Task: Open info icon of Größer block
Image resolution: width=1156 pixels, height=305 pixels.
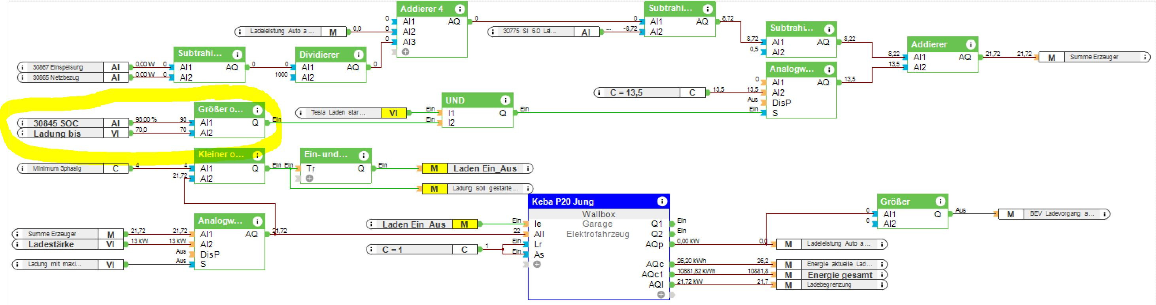Action: point(940,201)
